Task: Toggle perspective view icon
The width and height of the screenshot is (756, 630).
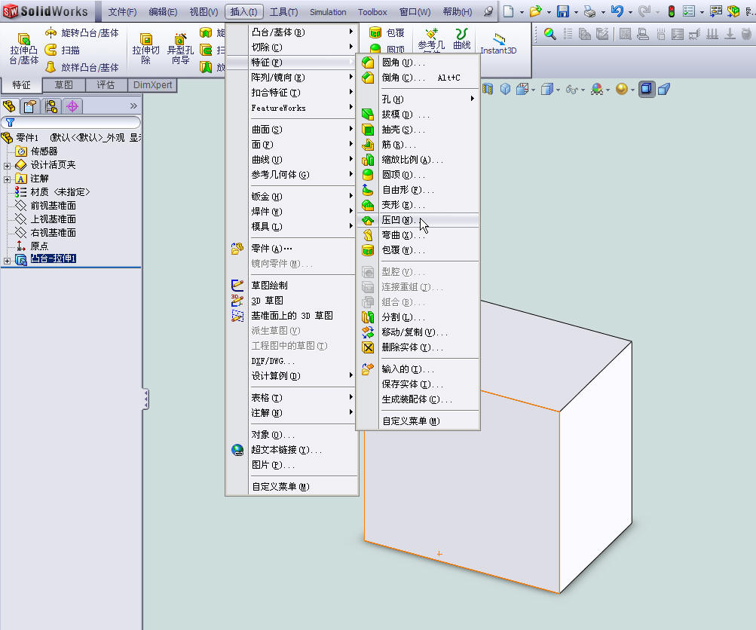Action: tap(664, 89)
